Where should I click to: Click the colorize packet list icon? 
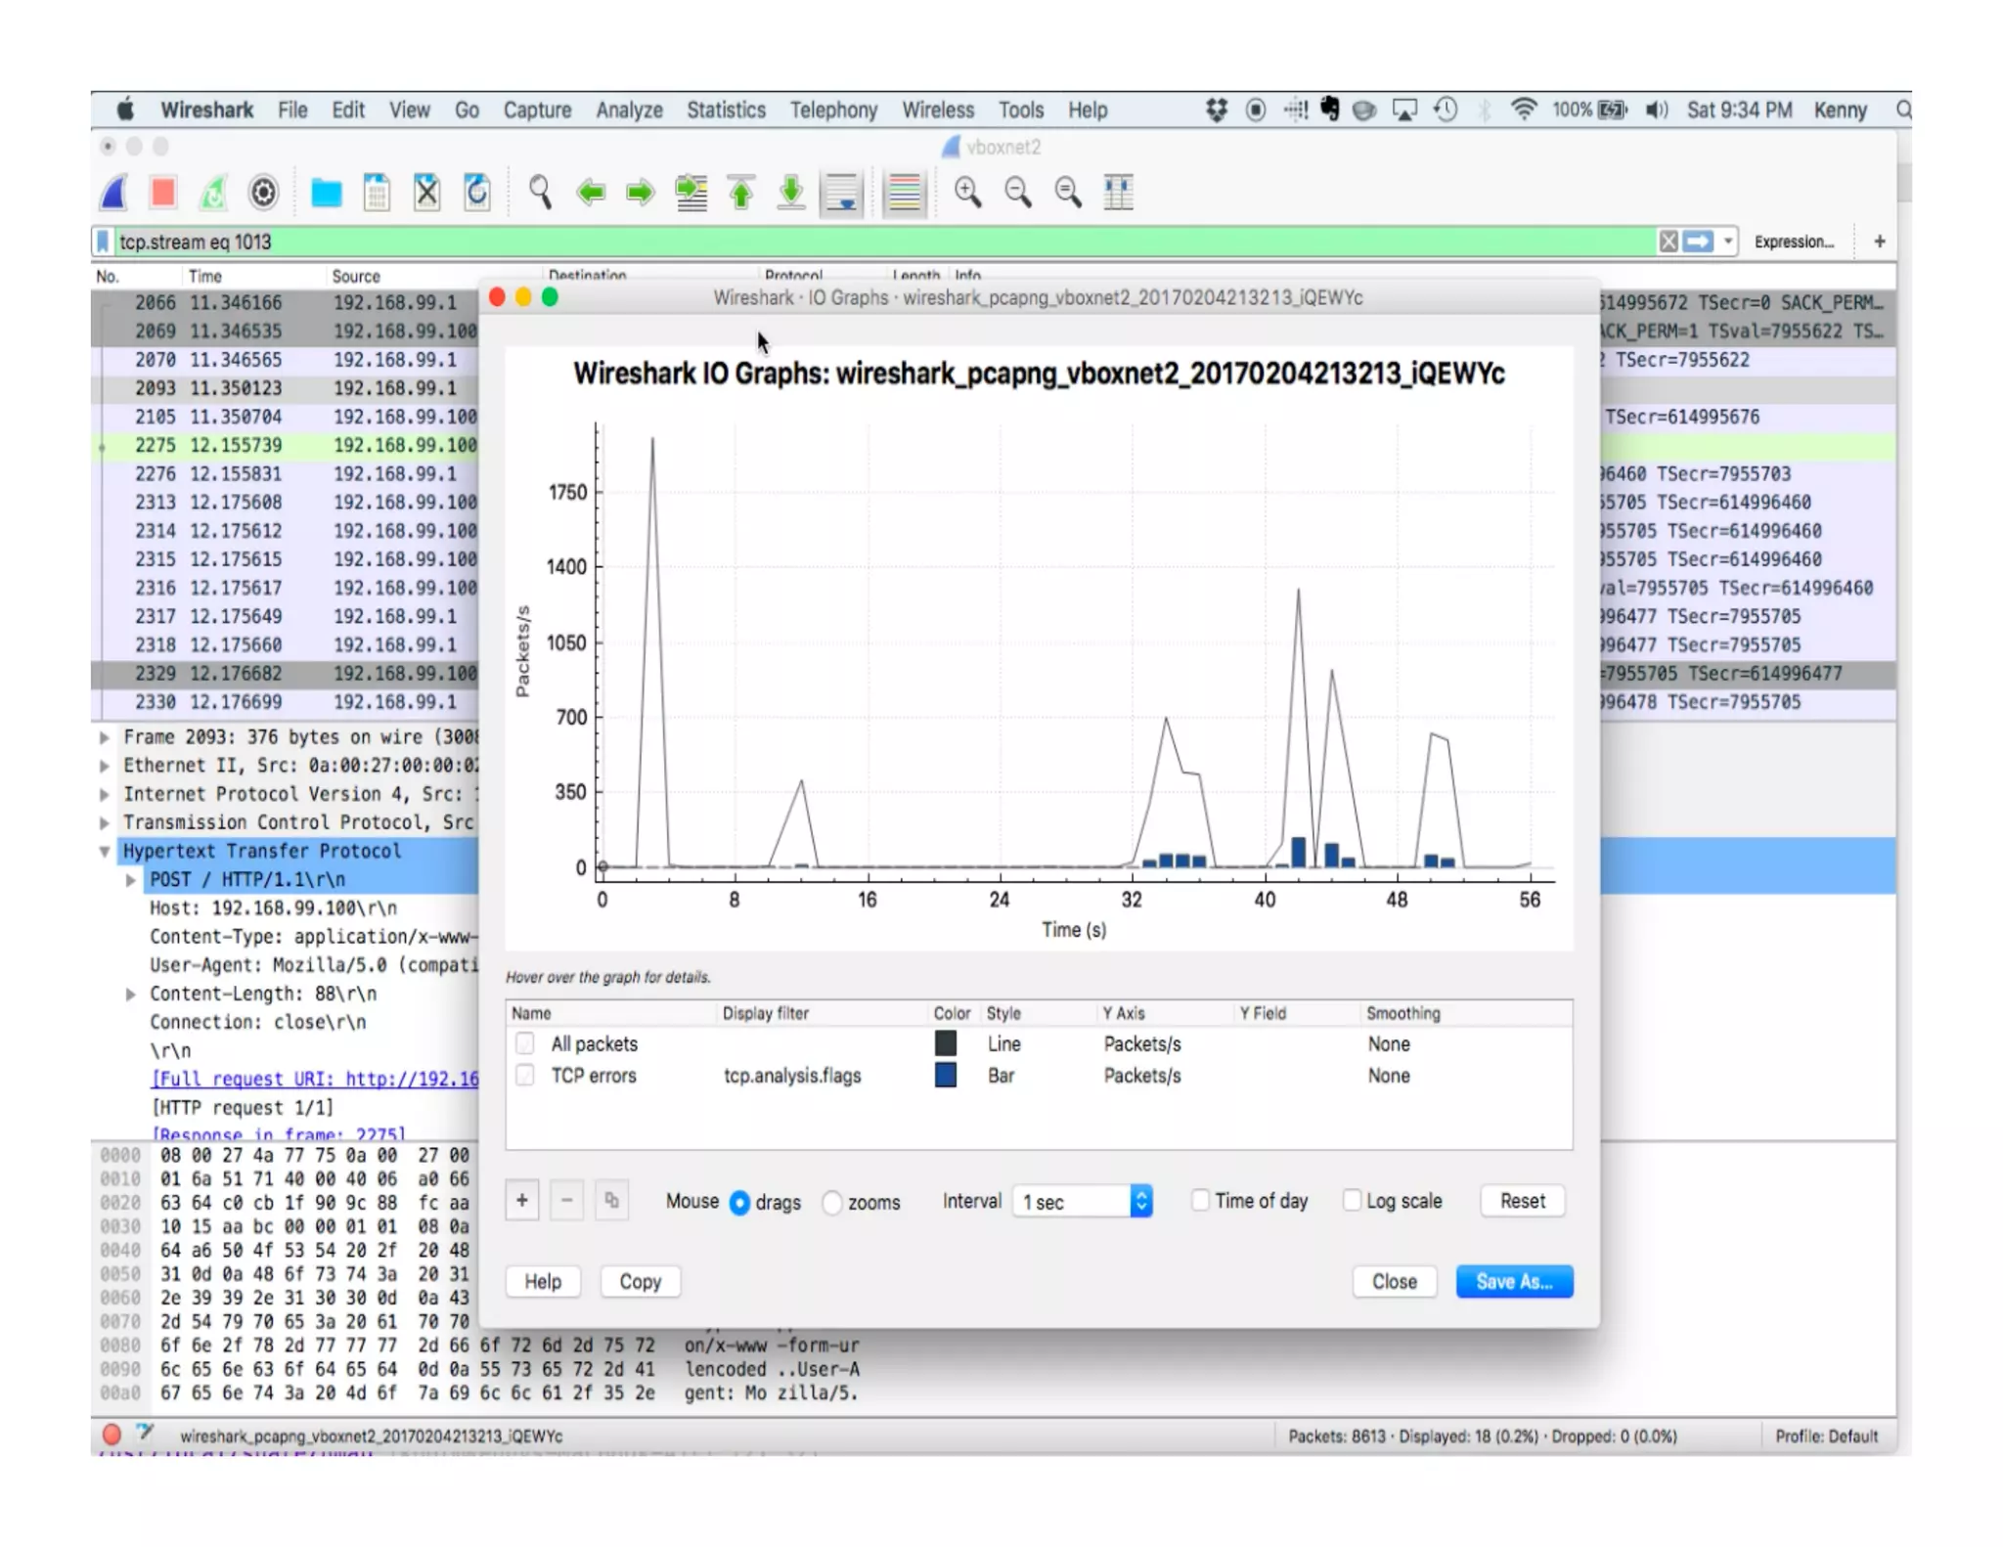[x=905, y=193]
